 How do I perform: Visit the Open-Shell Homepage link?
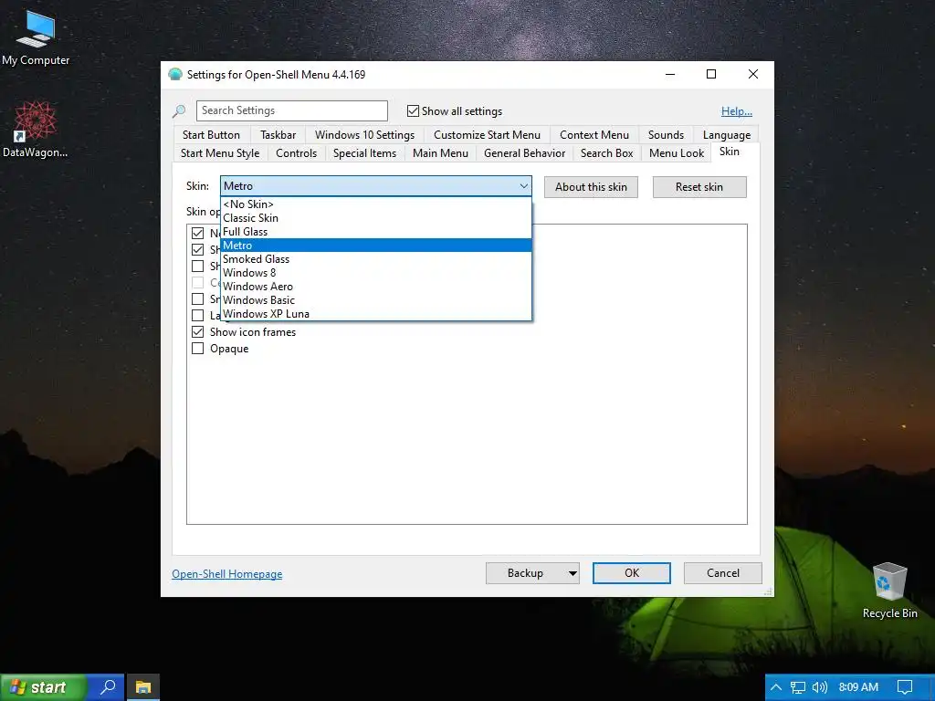click(x=227, y=574)
